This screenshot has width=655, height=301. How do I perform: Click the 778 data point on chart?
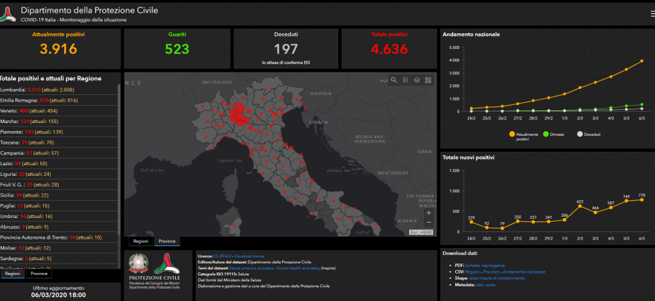[x=642, y=199]
